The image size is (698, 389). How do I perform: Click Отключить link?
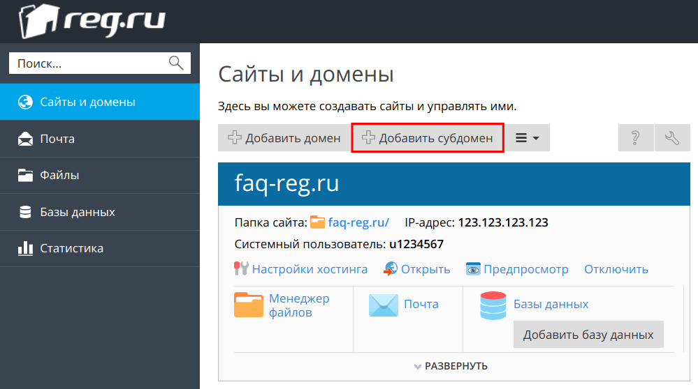tap(616, 269)
